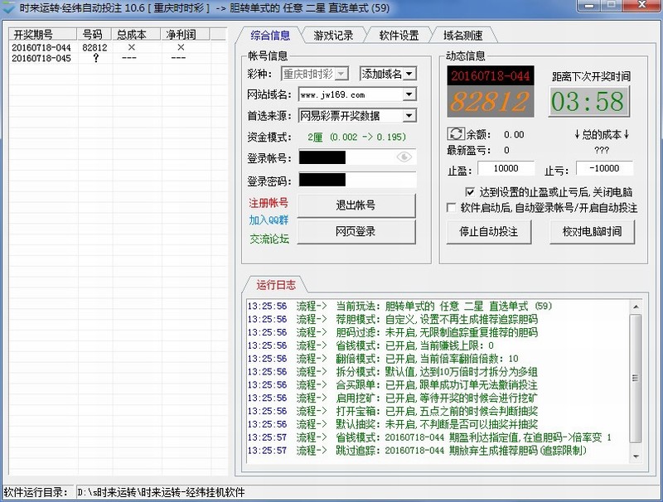
Task: Enable shutdown after stop-profit or stop-loss checkbox
Action: coord(471,192)
